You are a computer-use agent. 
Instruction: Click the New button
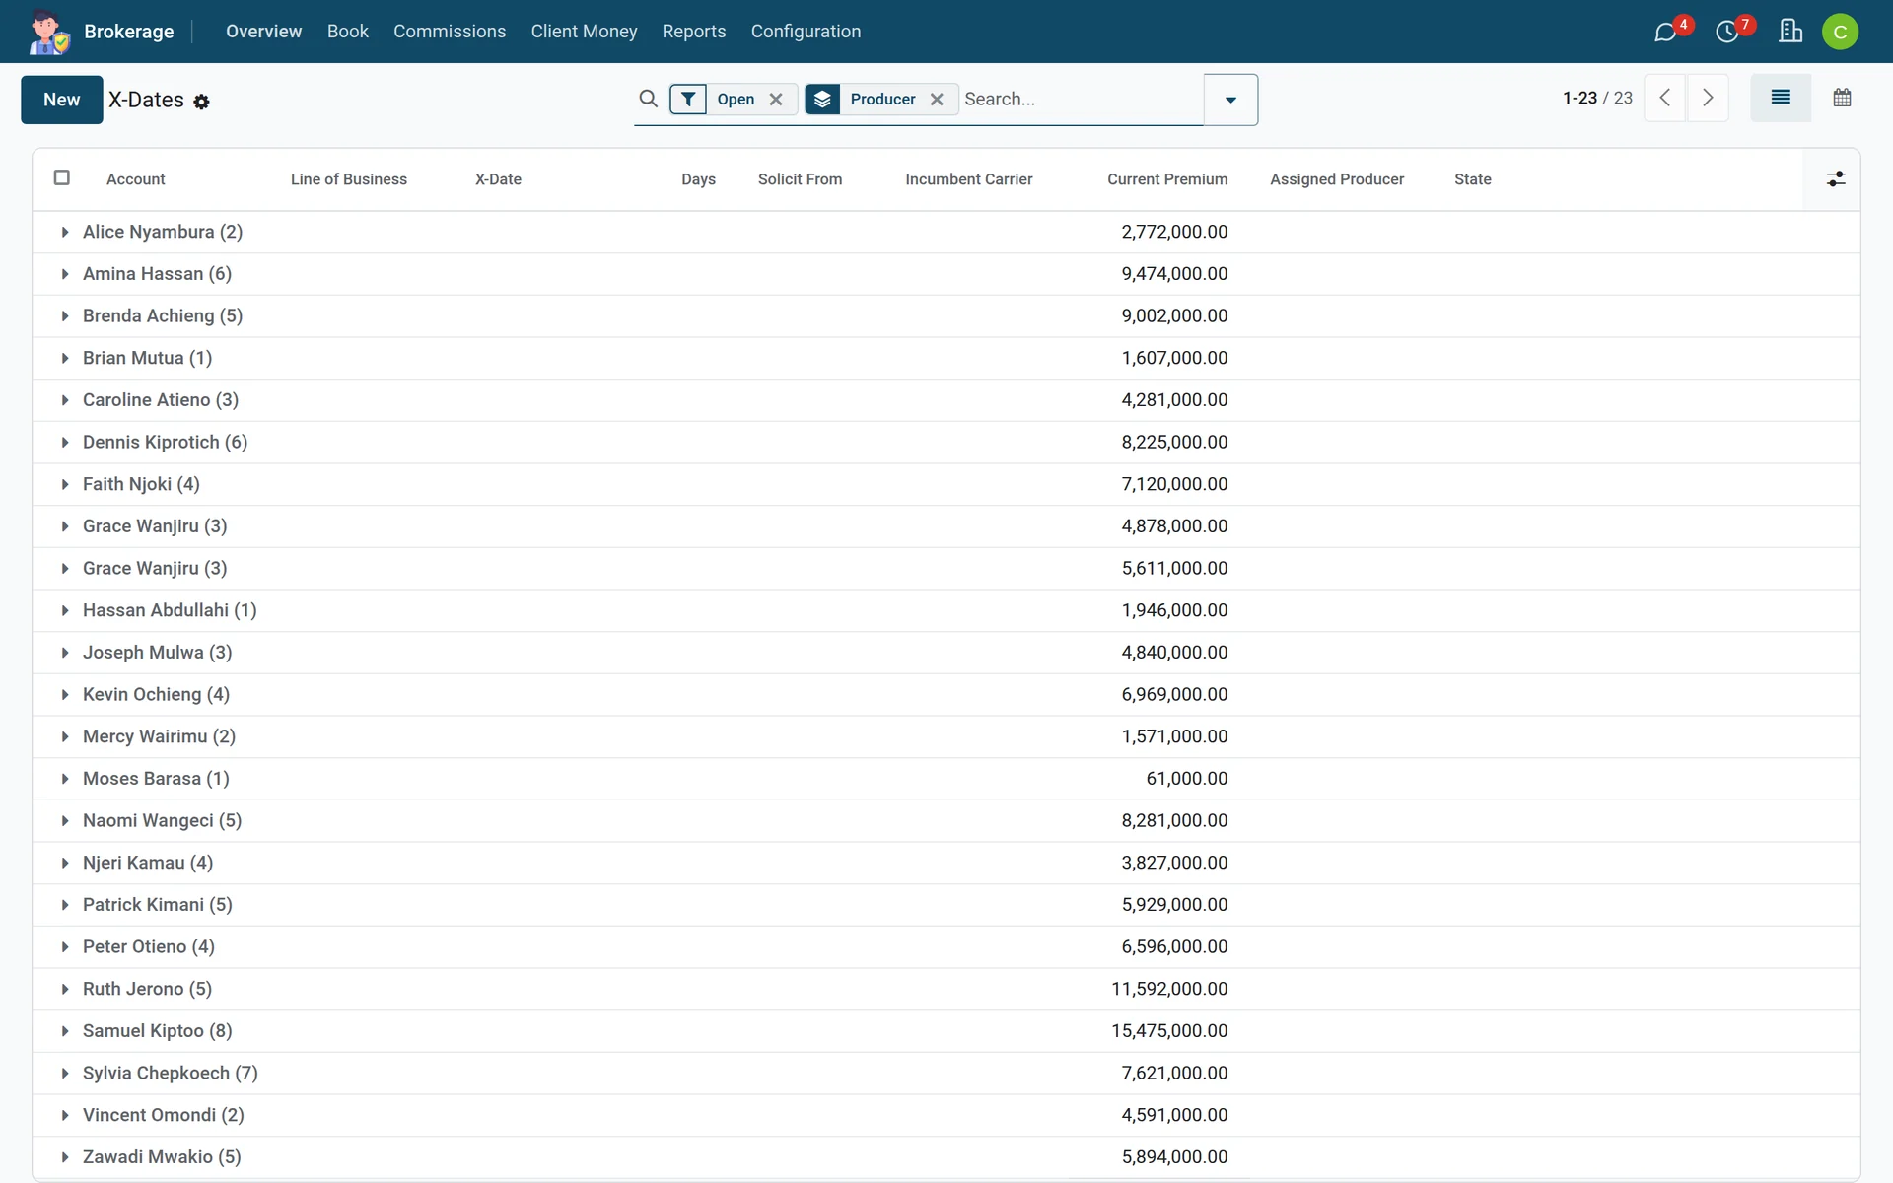[62, 100]
